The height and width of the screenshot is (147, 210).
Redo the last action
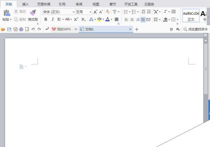(x=39, y=29)
